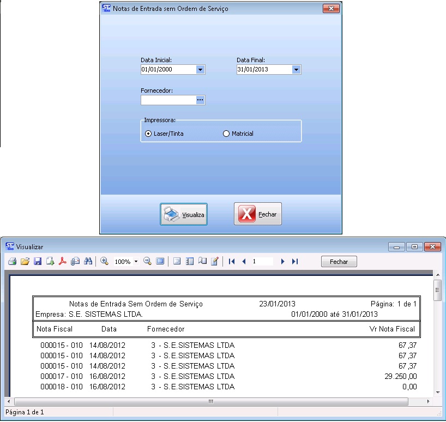Open Fornecedor lookup with ellipsis button
This screenshot has width=446, height=422.
click(200, 100)
